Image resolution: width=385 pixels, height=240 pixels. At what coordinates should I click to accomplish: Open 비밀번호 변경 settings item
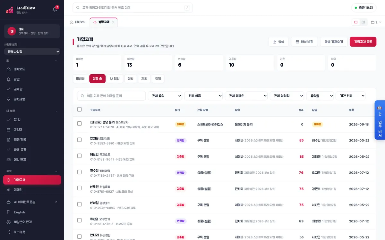point(32,222)
